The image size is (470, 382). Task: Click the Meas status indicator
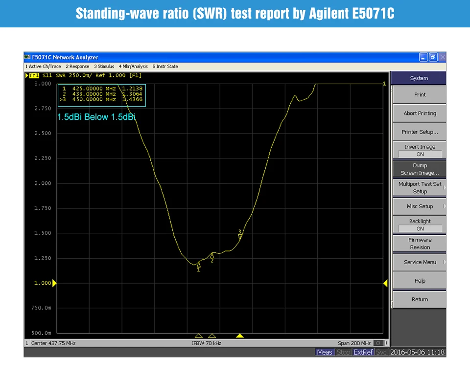coord(325,352)
